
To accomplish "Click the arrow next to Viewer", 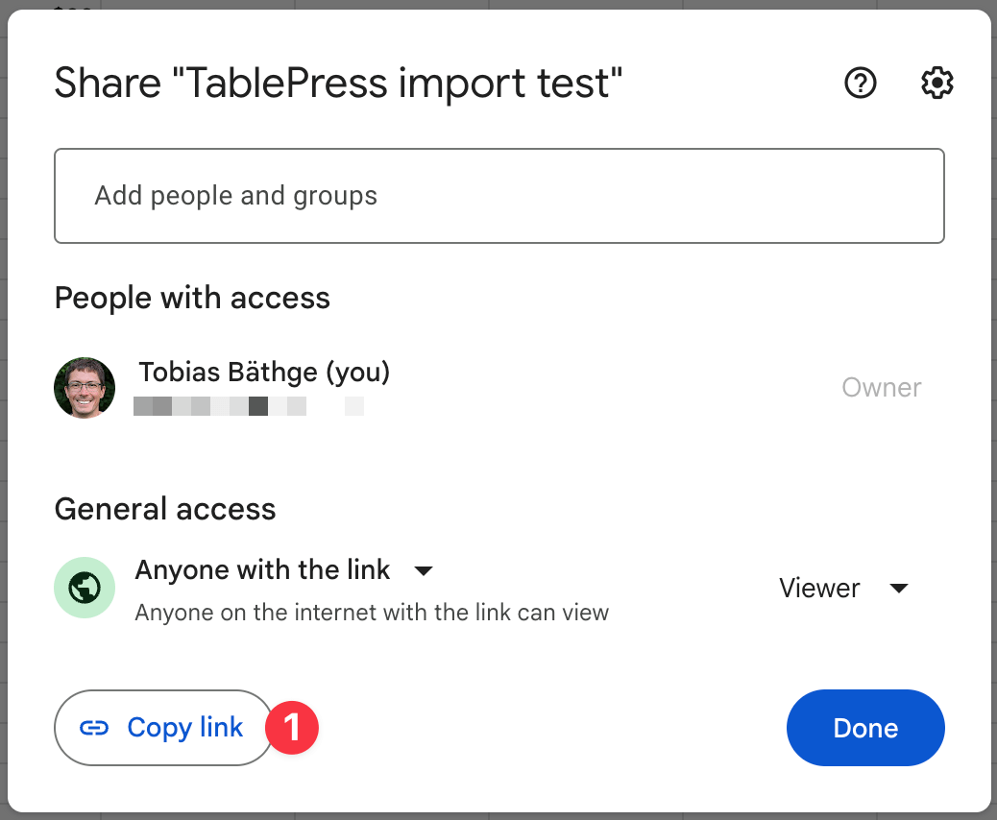I will (899, 589).
